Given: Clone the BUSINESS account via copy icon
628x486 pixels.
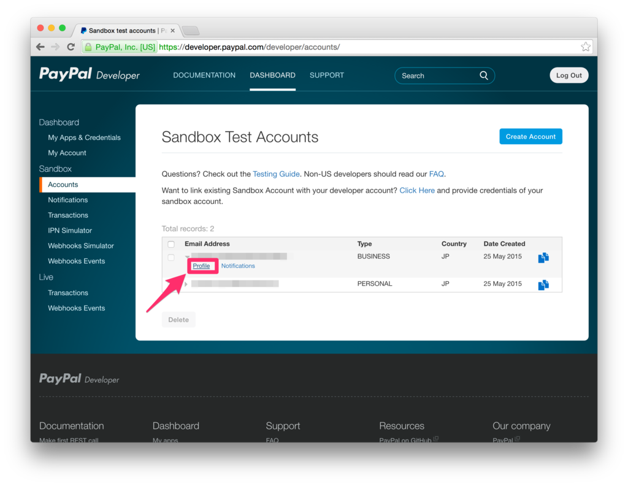Looking at the screenshot, I should 543,258.
